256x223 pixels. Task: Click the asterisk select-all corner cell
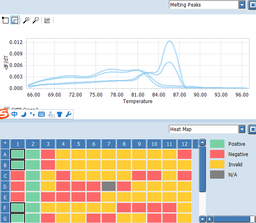[5, 143]
